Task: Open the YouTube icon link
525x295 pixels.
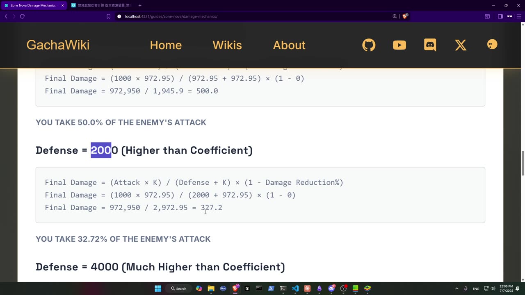Action: pos(399,45)
